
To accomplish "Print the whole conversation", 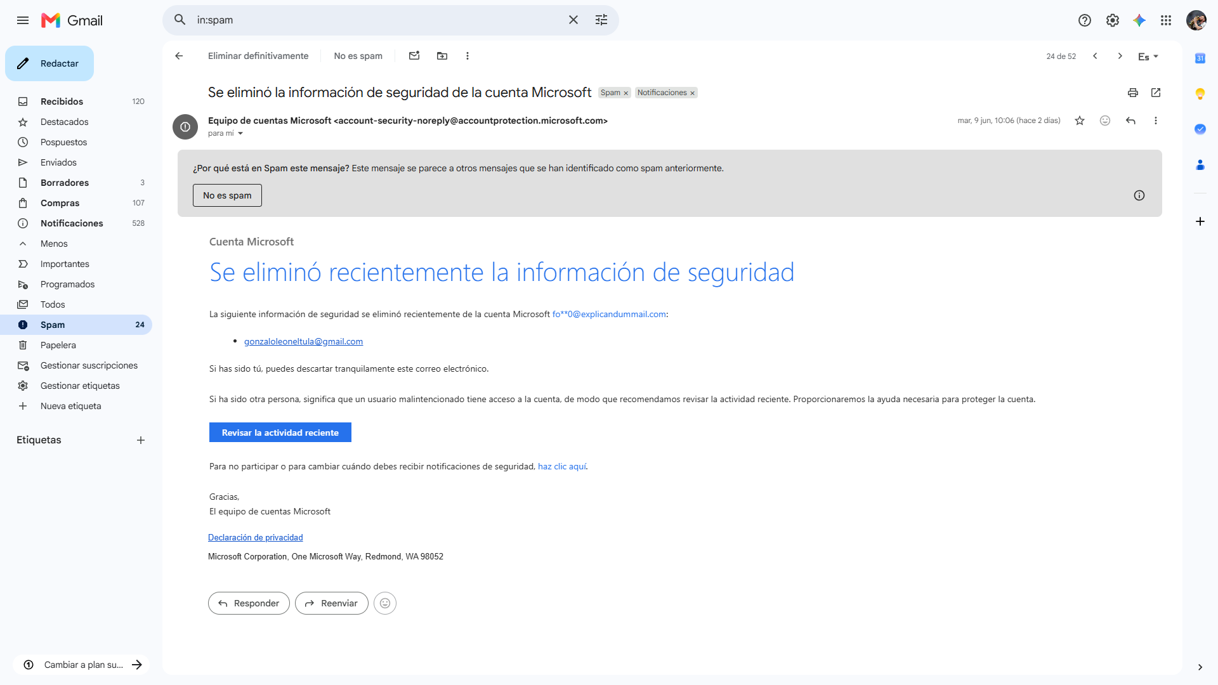I will (x=1133, y=93).
